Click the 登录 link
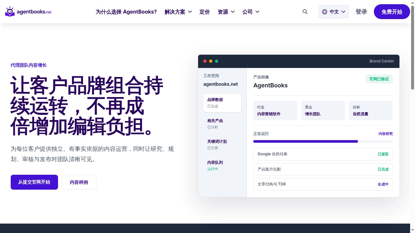 tap(362, 12)
